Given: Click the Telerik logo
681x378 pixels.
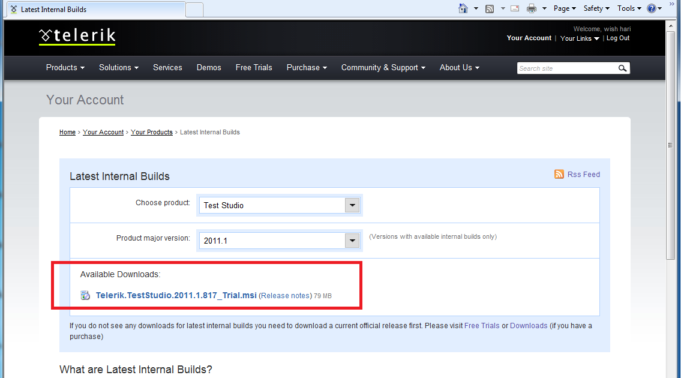Looking at the screenshot, I should (x=77, y=37).
